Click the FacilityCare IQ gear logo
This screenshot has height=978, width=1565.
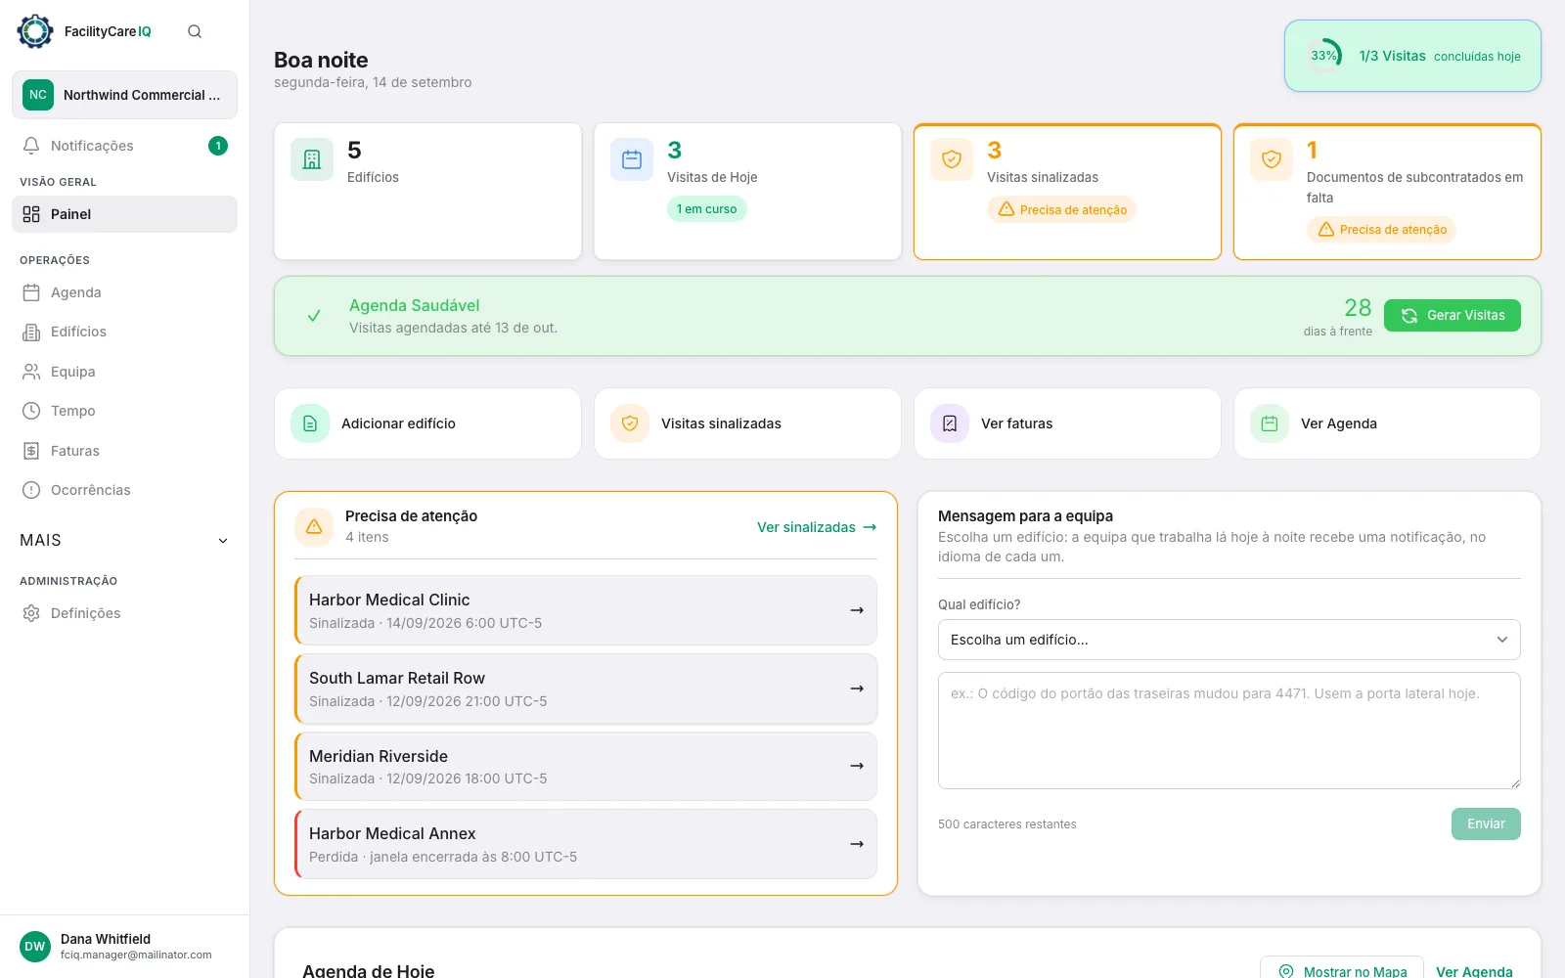click(35, 31)
